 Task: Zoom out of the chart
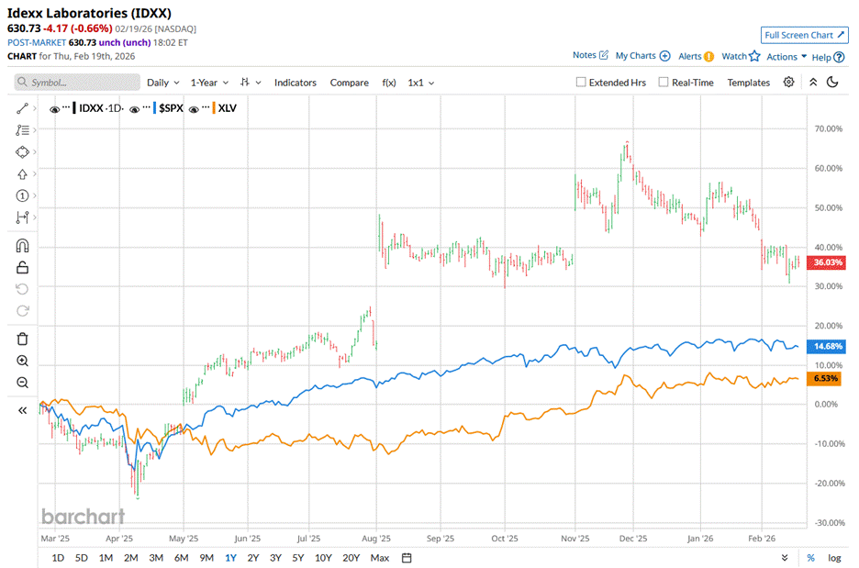pyautogui.click(x=23, y=383)
